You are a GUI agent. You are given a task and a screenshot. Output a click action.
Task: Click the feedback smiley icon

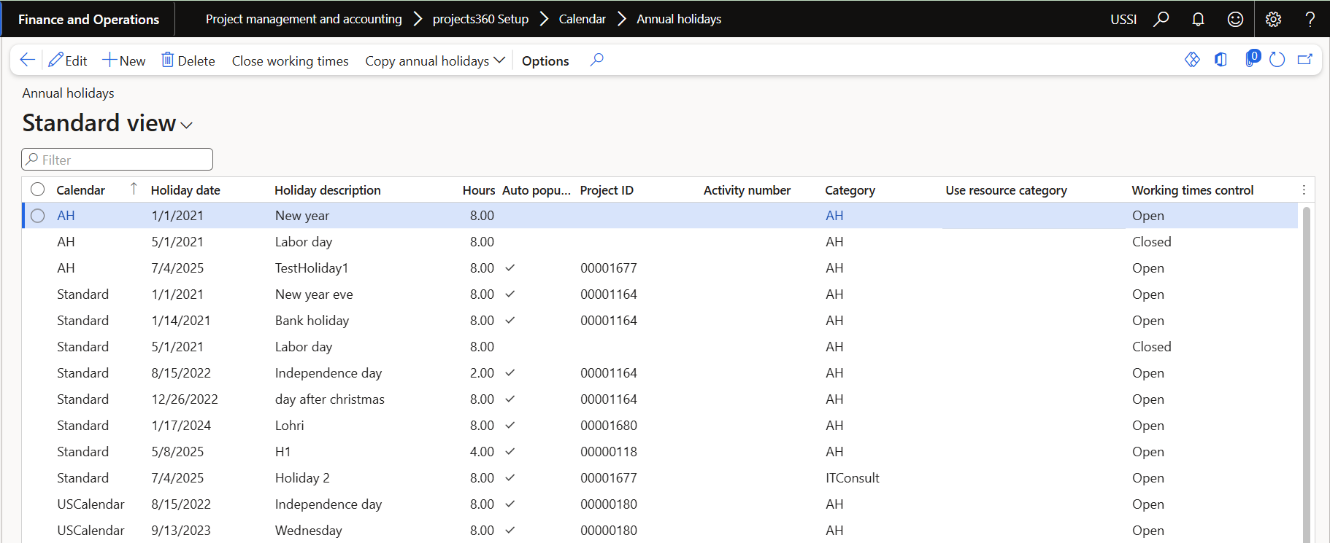pyautogui.click(x=1235, y=20)
